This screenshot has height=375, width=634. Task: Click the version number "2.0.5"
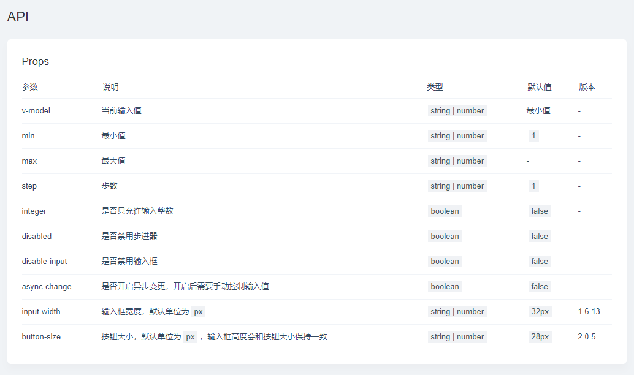pos(585,336)
